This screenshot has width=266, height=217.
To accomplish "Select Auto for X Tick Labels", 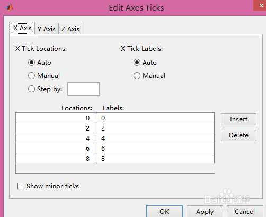I will click(137, 63).
